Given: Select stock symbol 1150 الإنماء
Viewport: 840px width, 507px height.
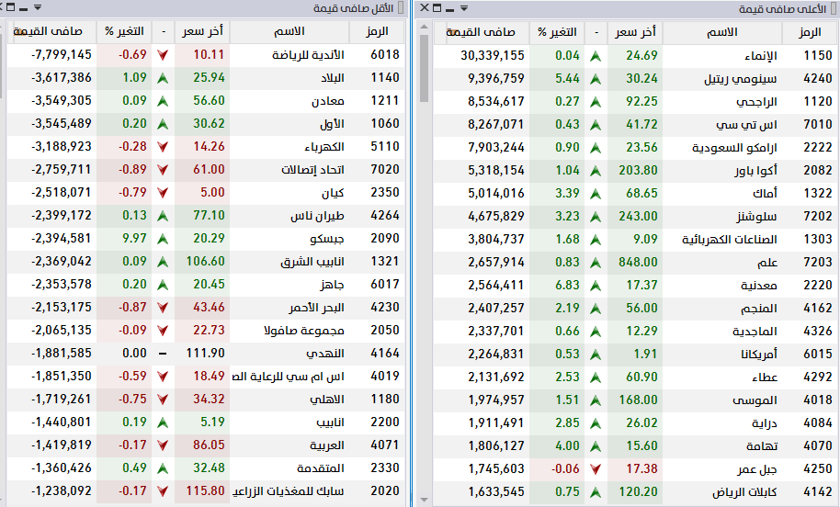Looking at the screenshot, I should (818, 56).
